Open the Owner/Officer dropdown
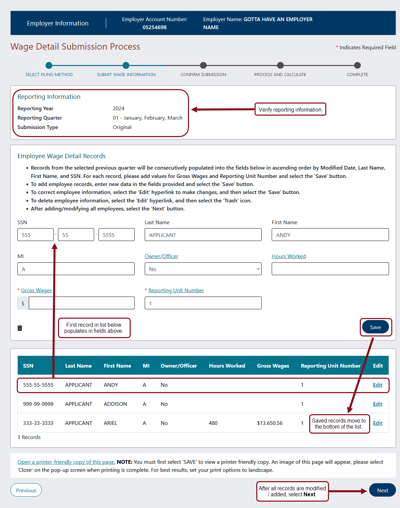 [x=203, y=269]
